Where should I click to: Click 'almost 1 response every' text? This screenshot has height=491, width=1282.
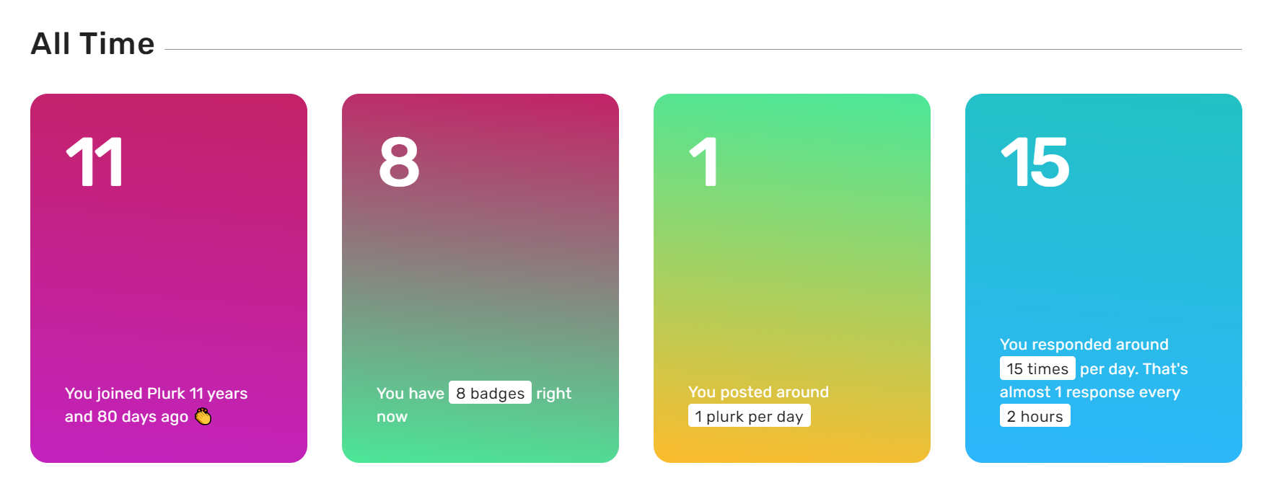1090,392
